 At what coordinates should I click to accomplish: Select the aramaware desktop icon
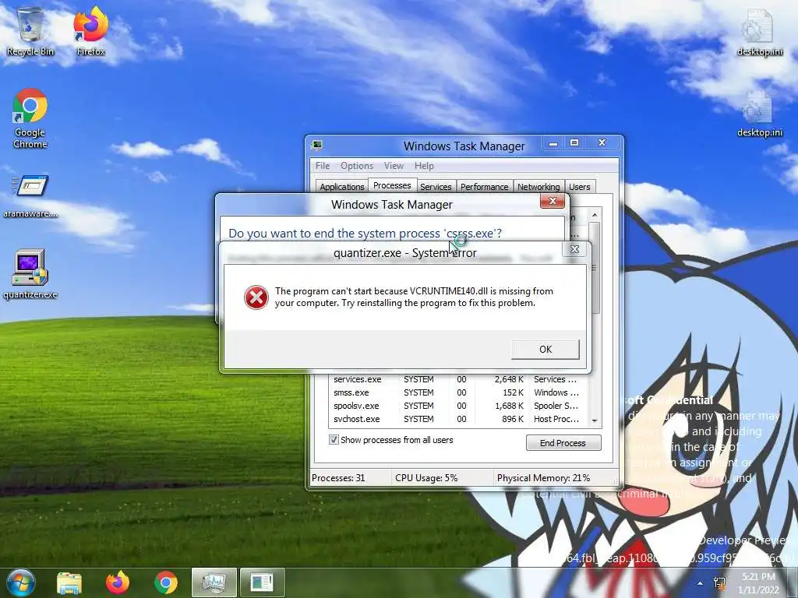[x=30, y=197]
